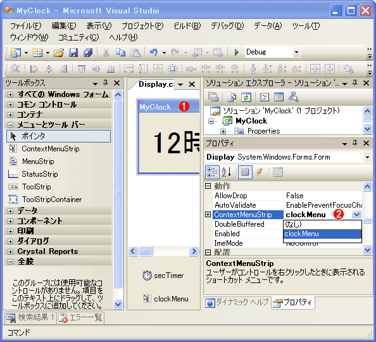The image size is (376, 342).
Task: Select the ContextMenuStrip toolbox item
Action: [x=58, y=149]
